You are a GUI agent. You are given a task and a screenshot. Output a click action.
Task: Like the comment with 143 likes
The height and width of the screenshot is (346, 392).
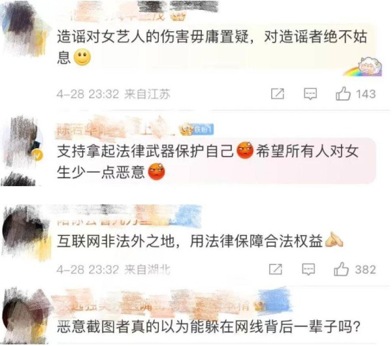pyautogui.click(x=343, y=94)
